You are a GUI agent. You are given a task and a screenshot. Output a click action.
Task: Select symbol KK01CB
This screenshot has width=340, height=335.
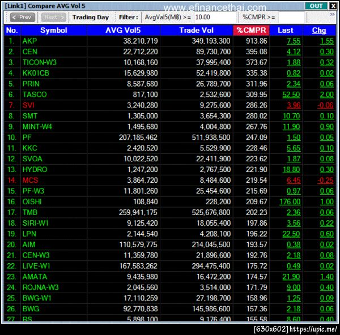[36, 73]
